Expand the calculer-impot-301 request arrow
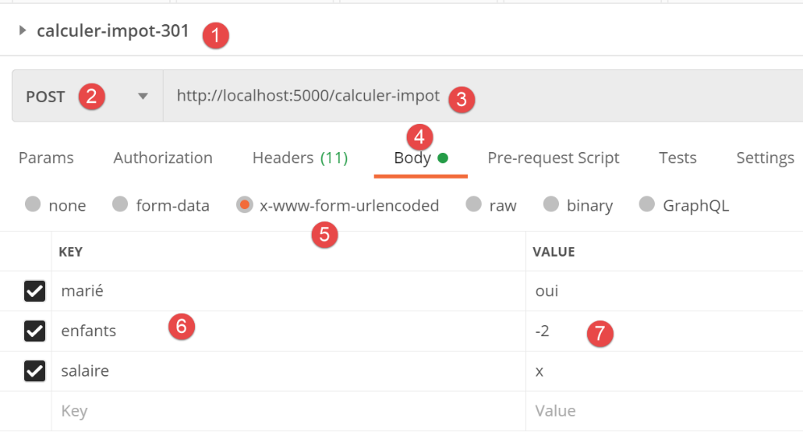This screenshot has height=432, width=803. [23, 31]
